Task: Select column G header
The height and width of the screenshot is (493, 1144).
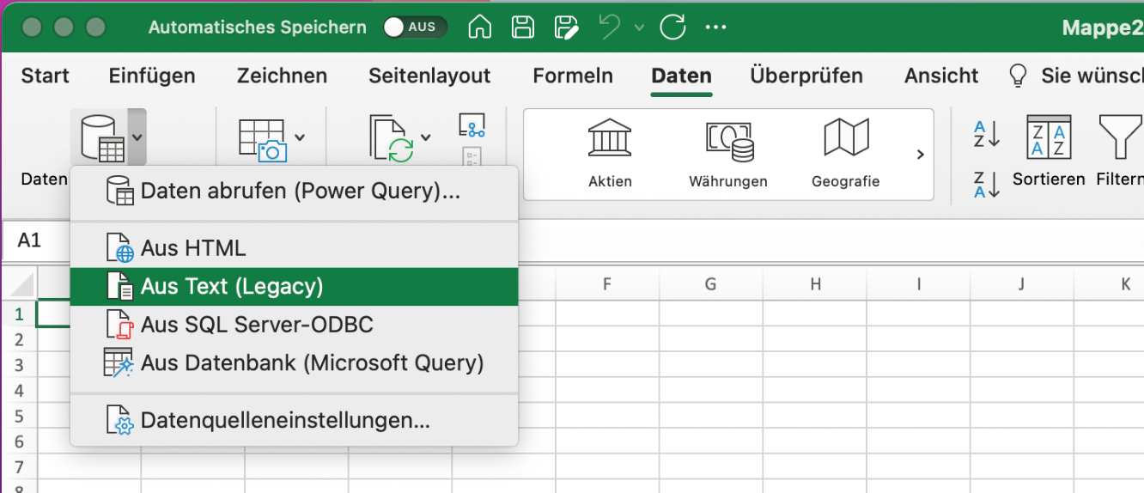Action: click(x=710, y=283)
